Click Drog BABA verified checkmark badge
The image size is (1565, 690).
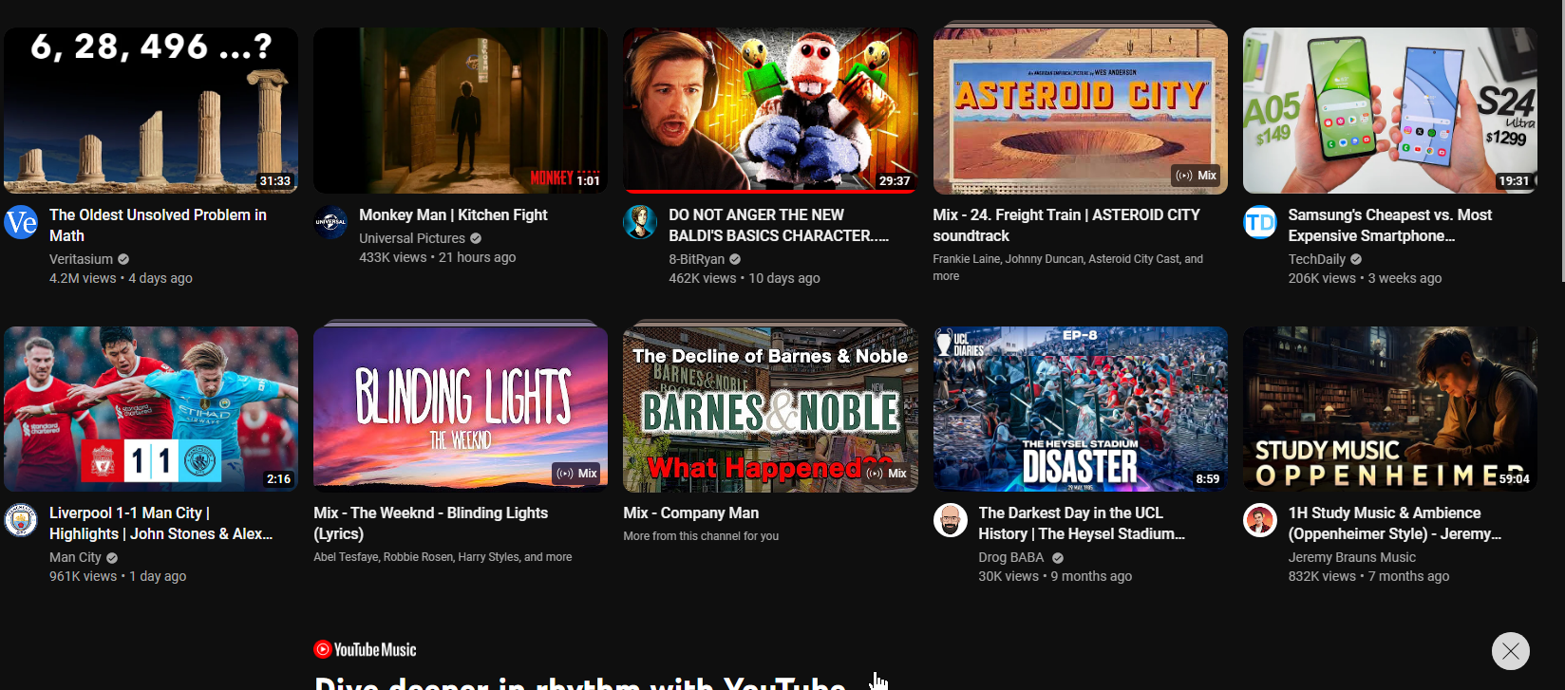(x=1058, y=557)
